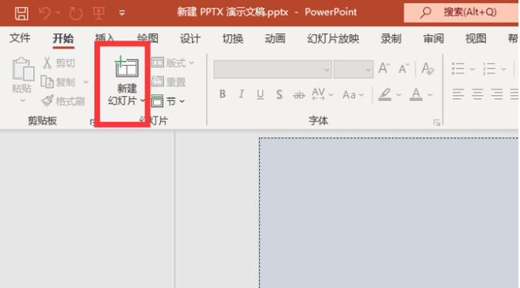Screen dimensions: 520x288
Task: Click the clear formatting icon
Action: 427,69
